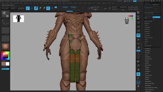The image size is (163, 92).
Task: Click the BPR render icon
Action: point(138,13)
